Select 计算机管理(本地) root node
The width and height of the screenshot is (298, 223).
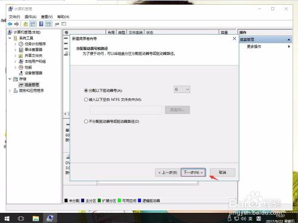(x=27, y=32)
